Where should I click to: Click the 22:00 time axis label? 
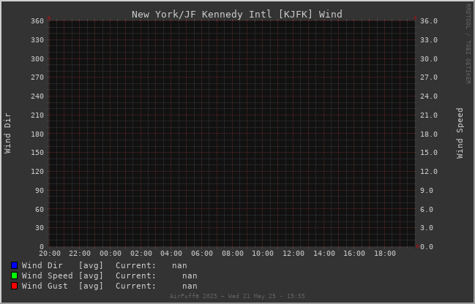click(80, 253)
